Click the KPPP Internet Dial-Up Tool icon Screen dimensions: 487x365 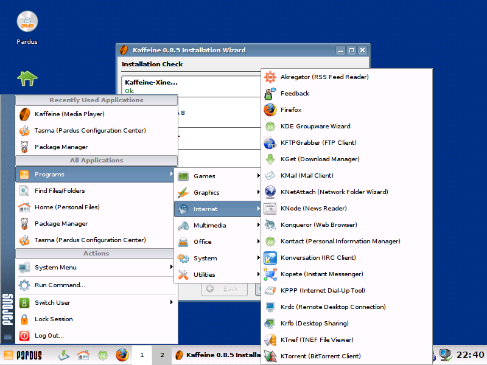[270, 291]
